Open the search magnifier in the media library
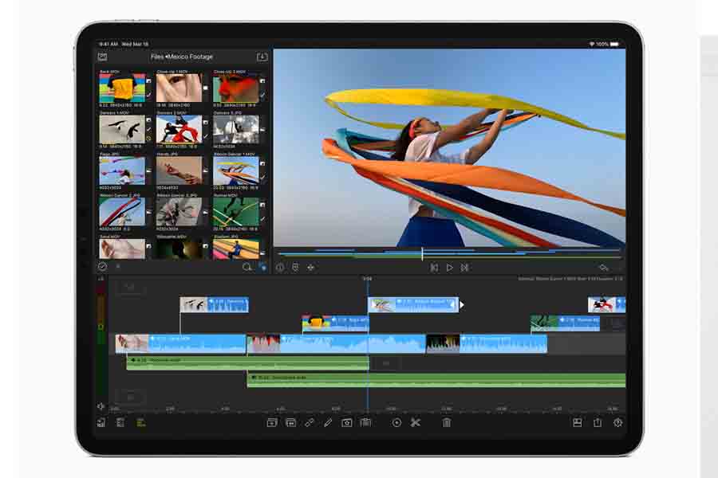The height and width of the screenshot is (478, 718). (x=246, y=265)
